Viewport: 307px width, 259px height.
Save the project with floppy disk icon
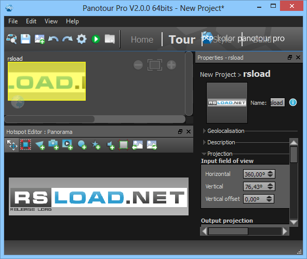pyautogui.click(x=25, y=39)
